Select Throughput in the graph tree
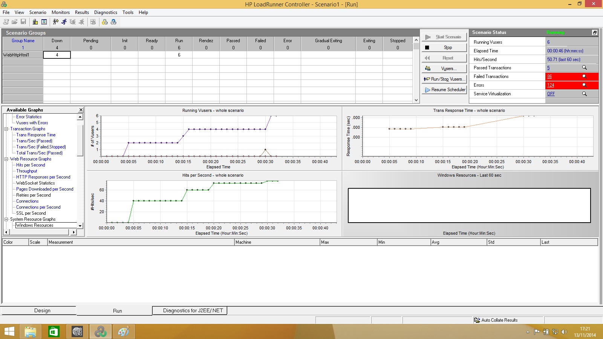 tap(27, 171)
